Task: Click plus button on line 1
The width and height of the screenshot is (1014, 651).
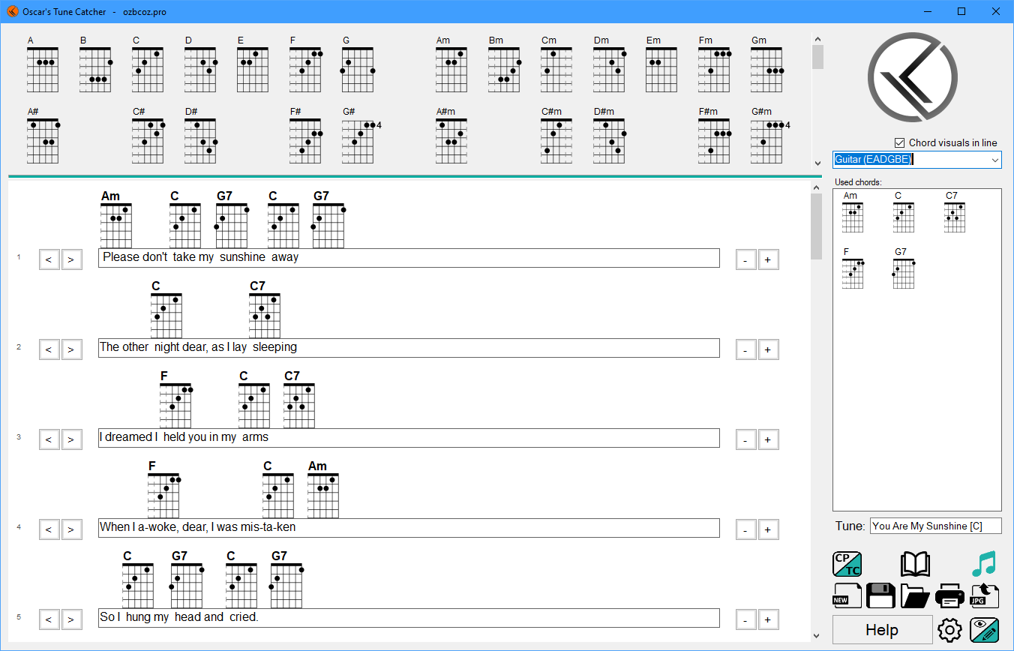Action: click(x=768, y=259)
